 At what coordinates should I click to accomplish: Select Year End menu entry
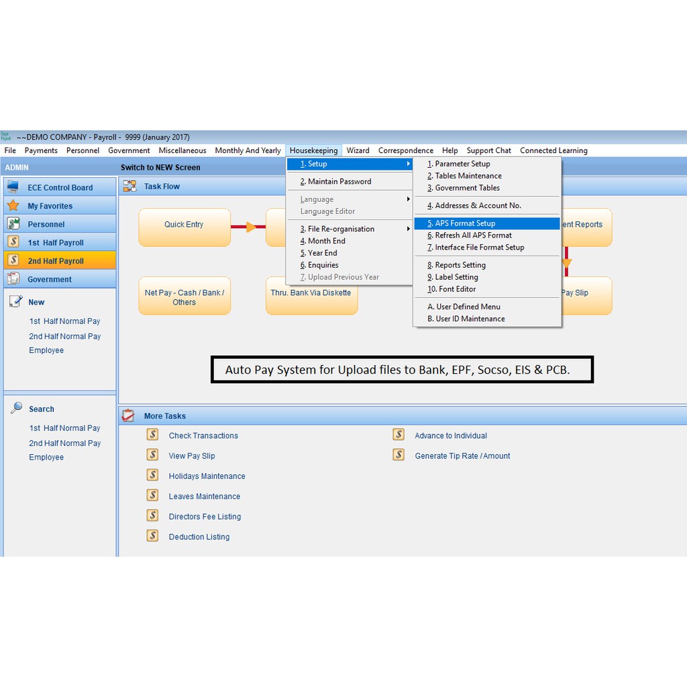coord(350,253)
